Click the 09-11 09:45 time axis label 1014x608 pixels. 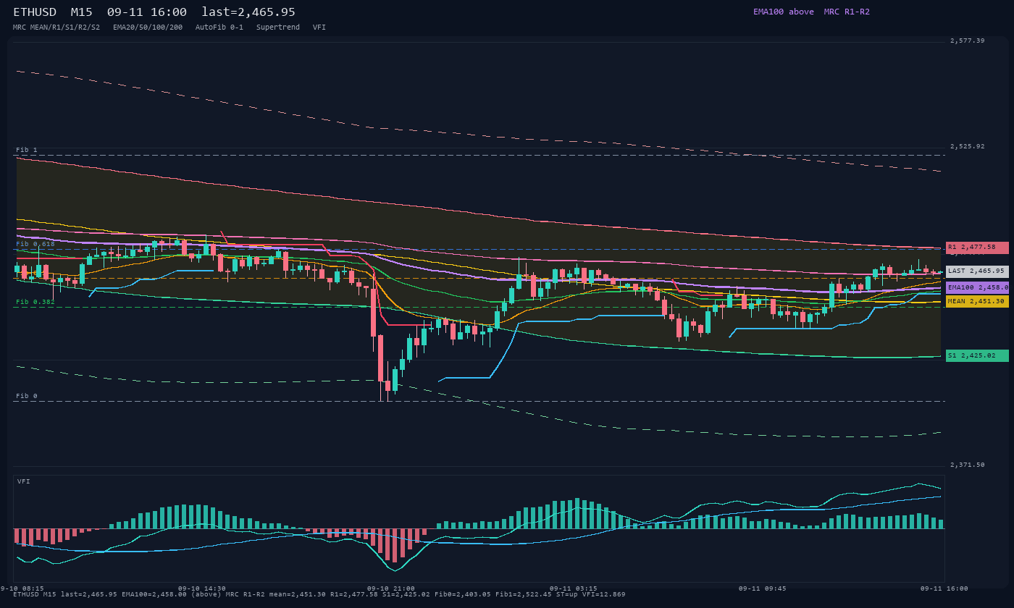tap(762, 588)
